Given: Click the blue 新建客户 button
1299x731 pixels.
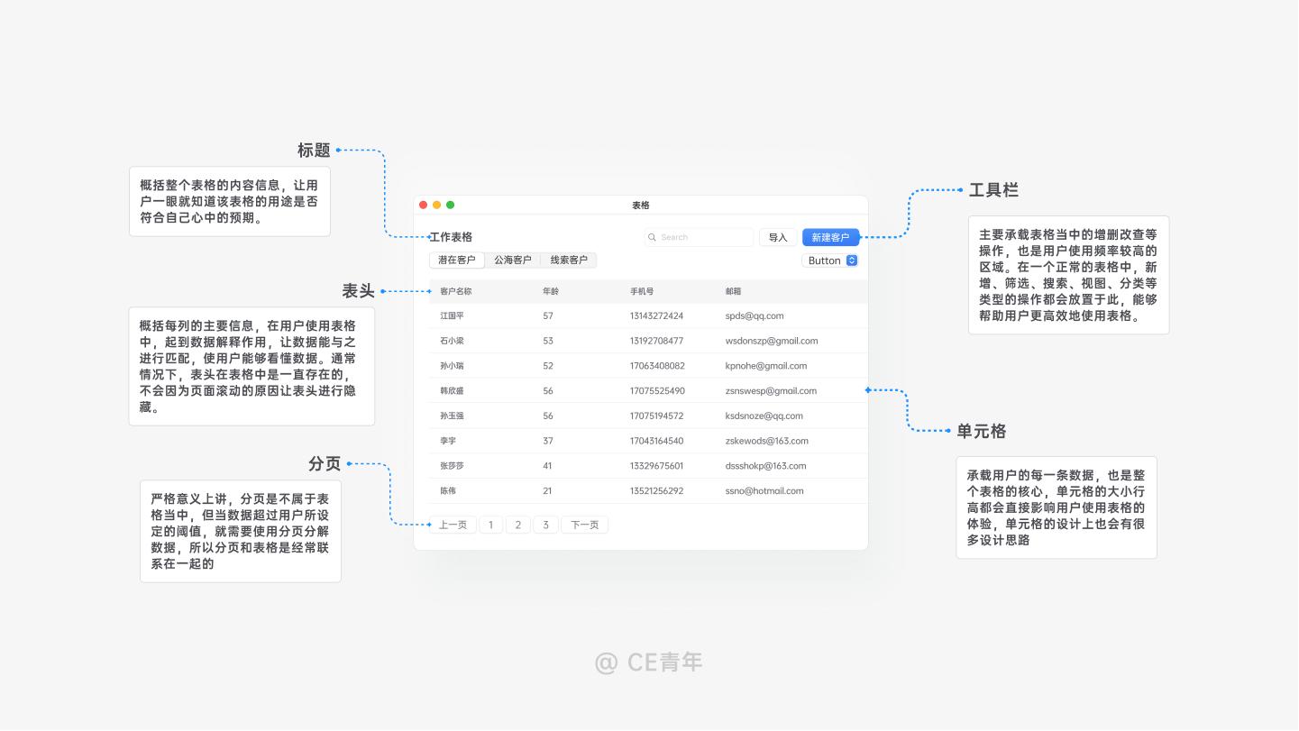Looking at the screenshot, I should coord(829,237).
